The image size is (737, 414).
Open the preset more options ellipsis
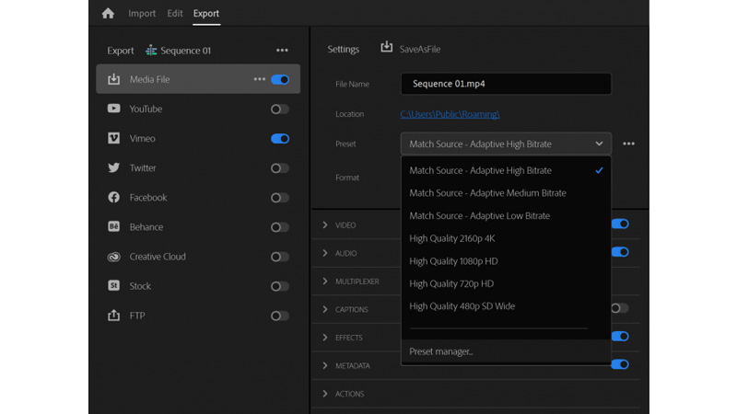(x=628, y=144)
